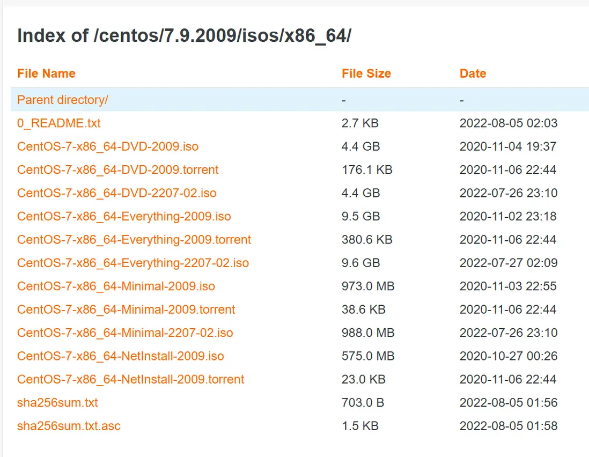
Task: Get the NetInstall-2009.torrent file
Action: point(130,380)
